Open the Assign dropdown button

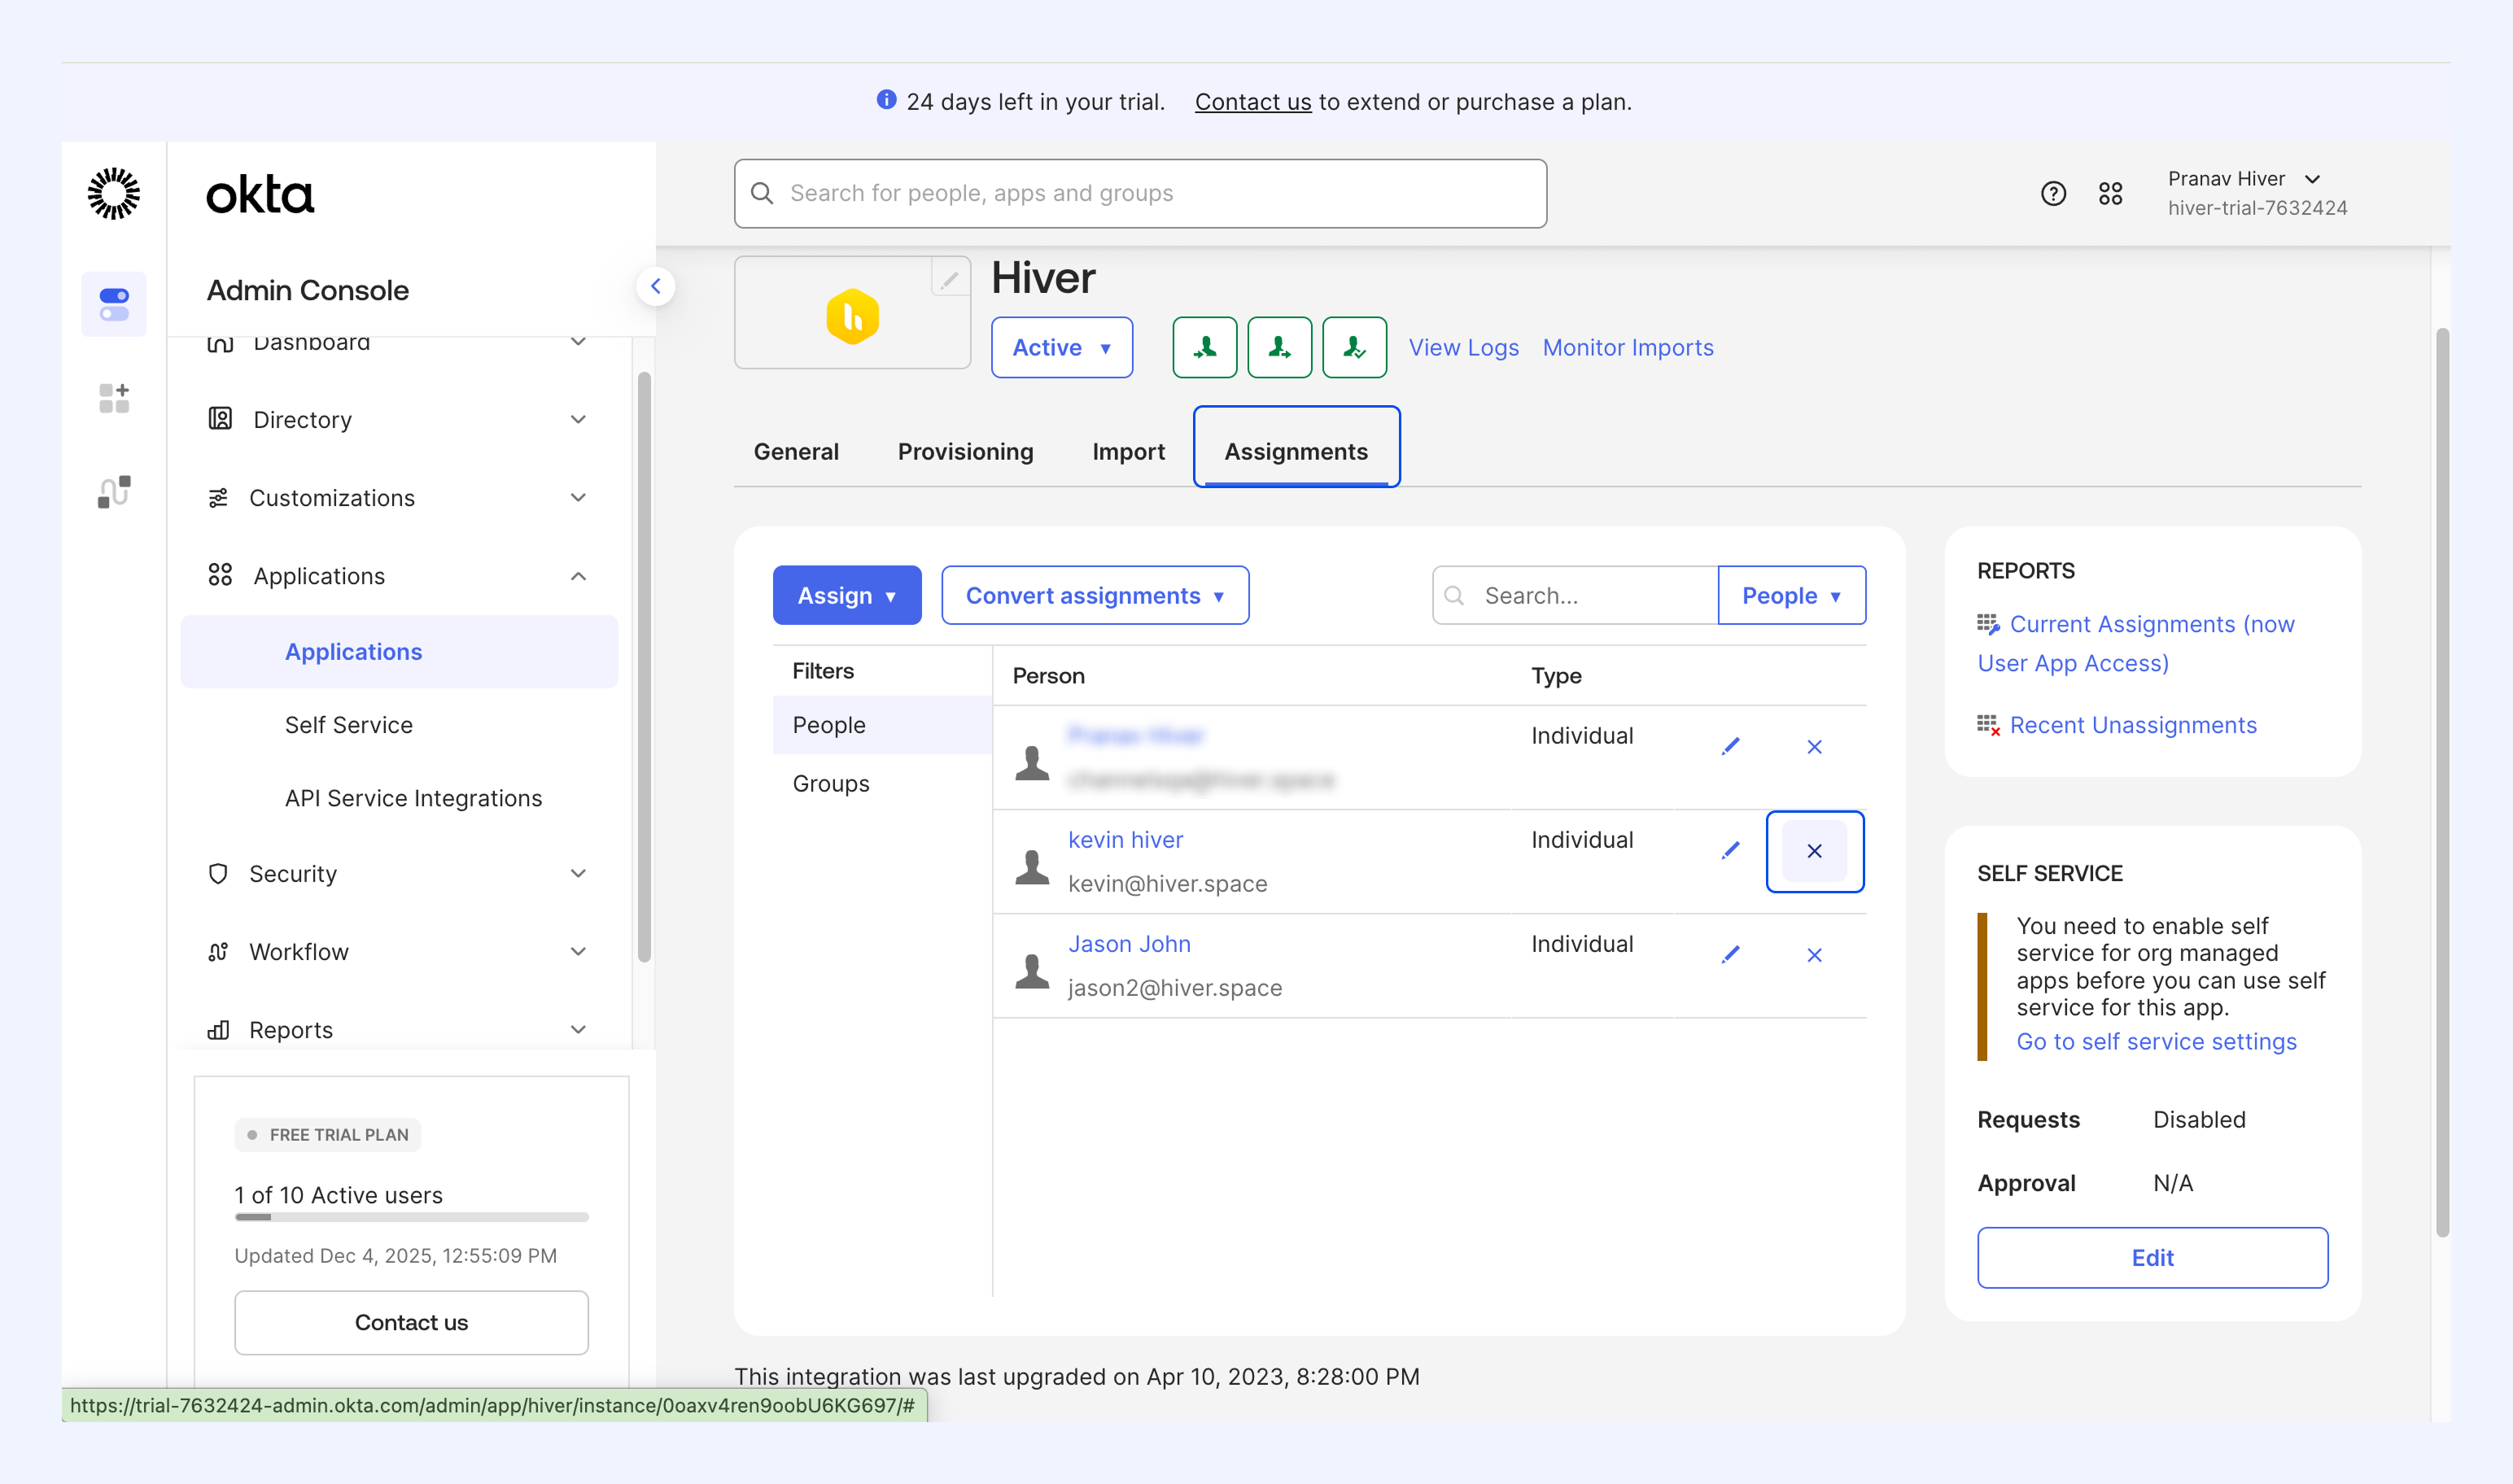847,595
